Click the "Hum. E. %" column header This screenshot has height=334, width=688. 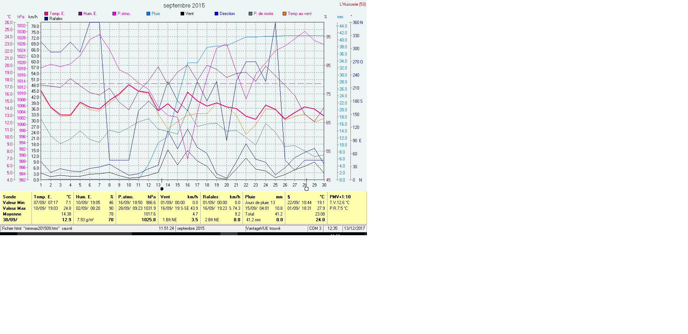point(95,197)
